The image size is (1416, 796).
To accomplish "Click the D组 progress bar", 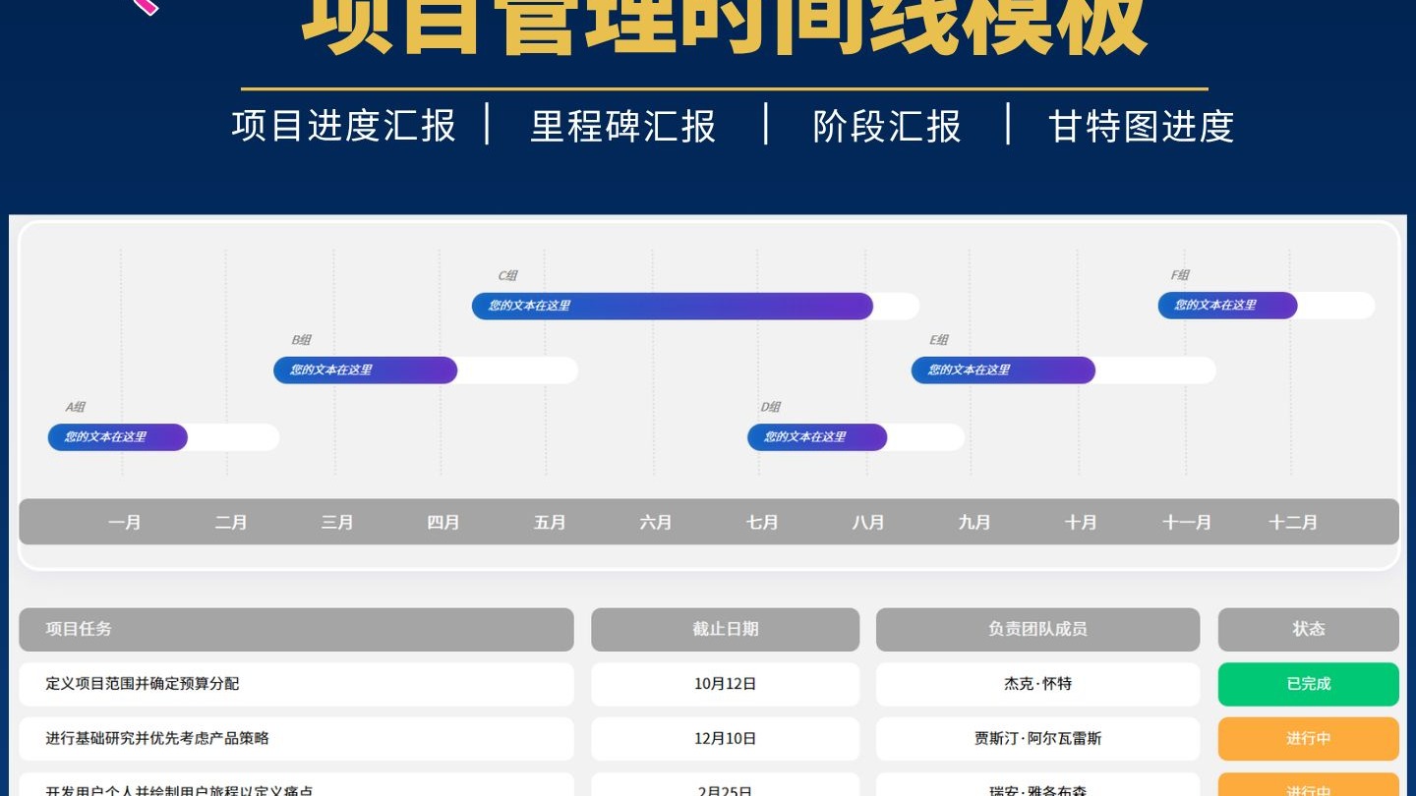I will [816, 437].
